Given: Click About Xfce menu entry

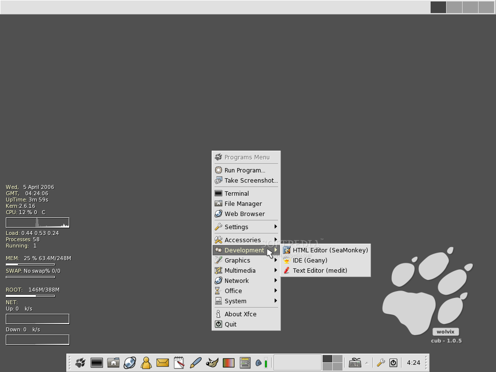Looking at the screenshot, I should coord(240,314).
